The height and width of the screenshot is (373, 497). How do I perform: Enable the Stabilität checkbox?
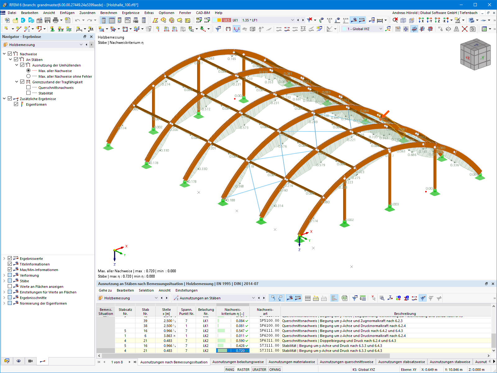coord(29,93)
